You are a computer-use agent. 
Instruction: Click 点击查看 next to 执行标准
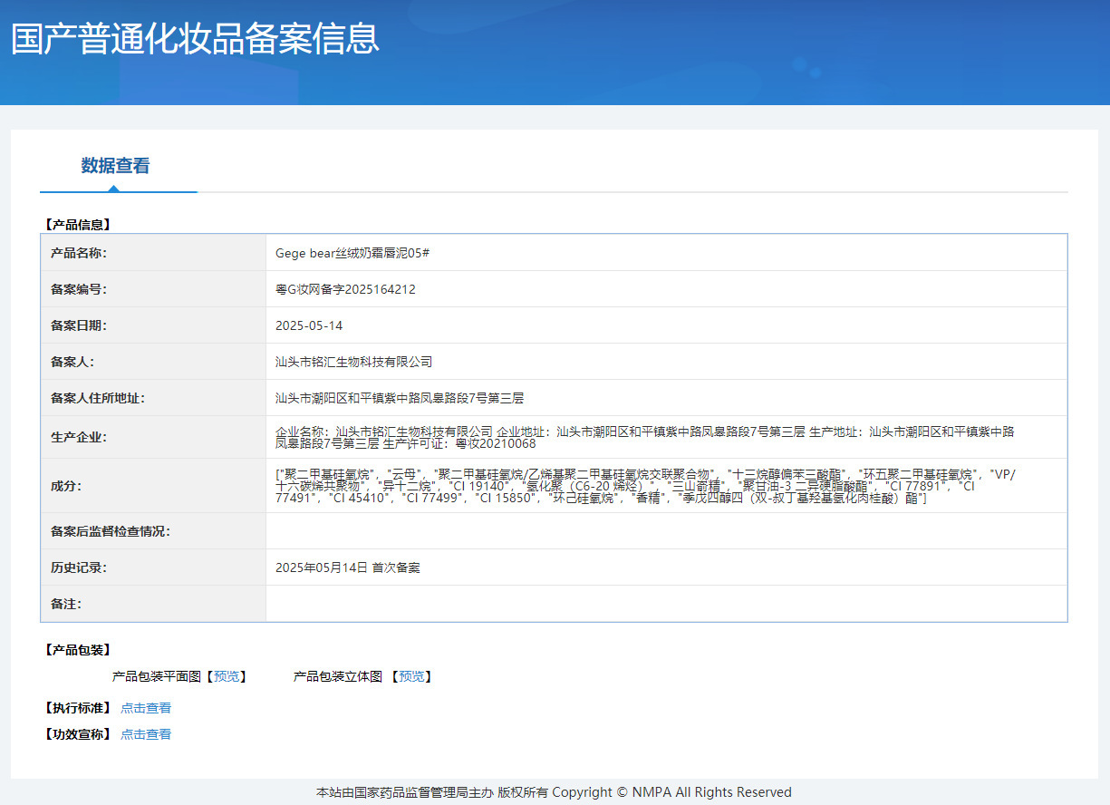(146, 708)
